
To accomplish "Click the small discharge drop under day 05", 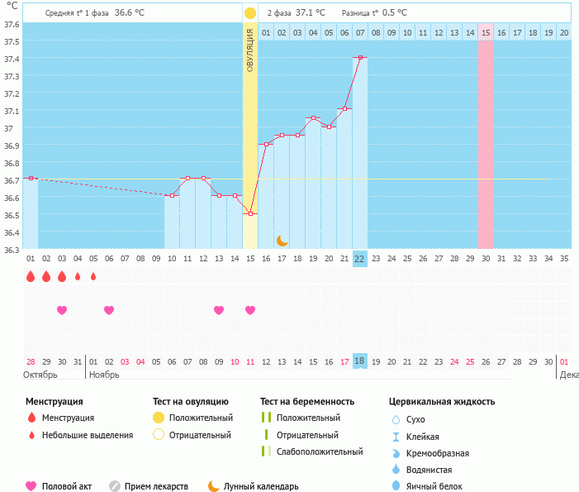I will click(x=93, y=276).
